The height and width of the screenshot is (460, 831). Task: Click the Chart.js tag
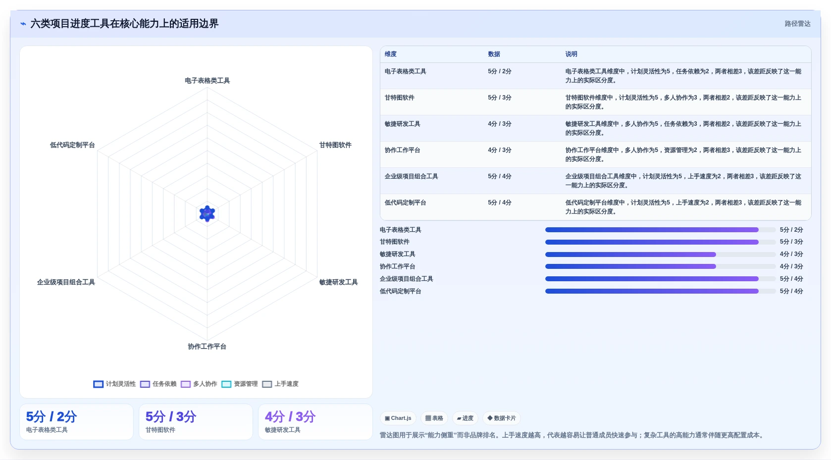point(398,418)
